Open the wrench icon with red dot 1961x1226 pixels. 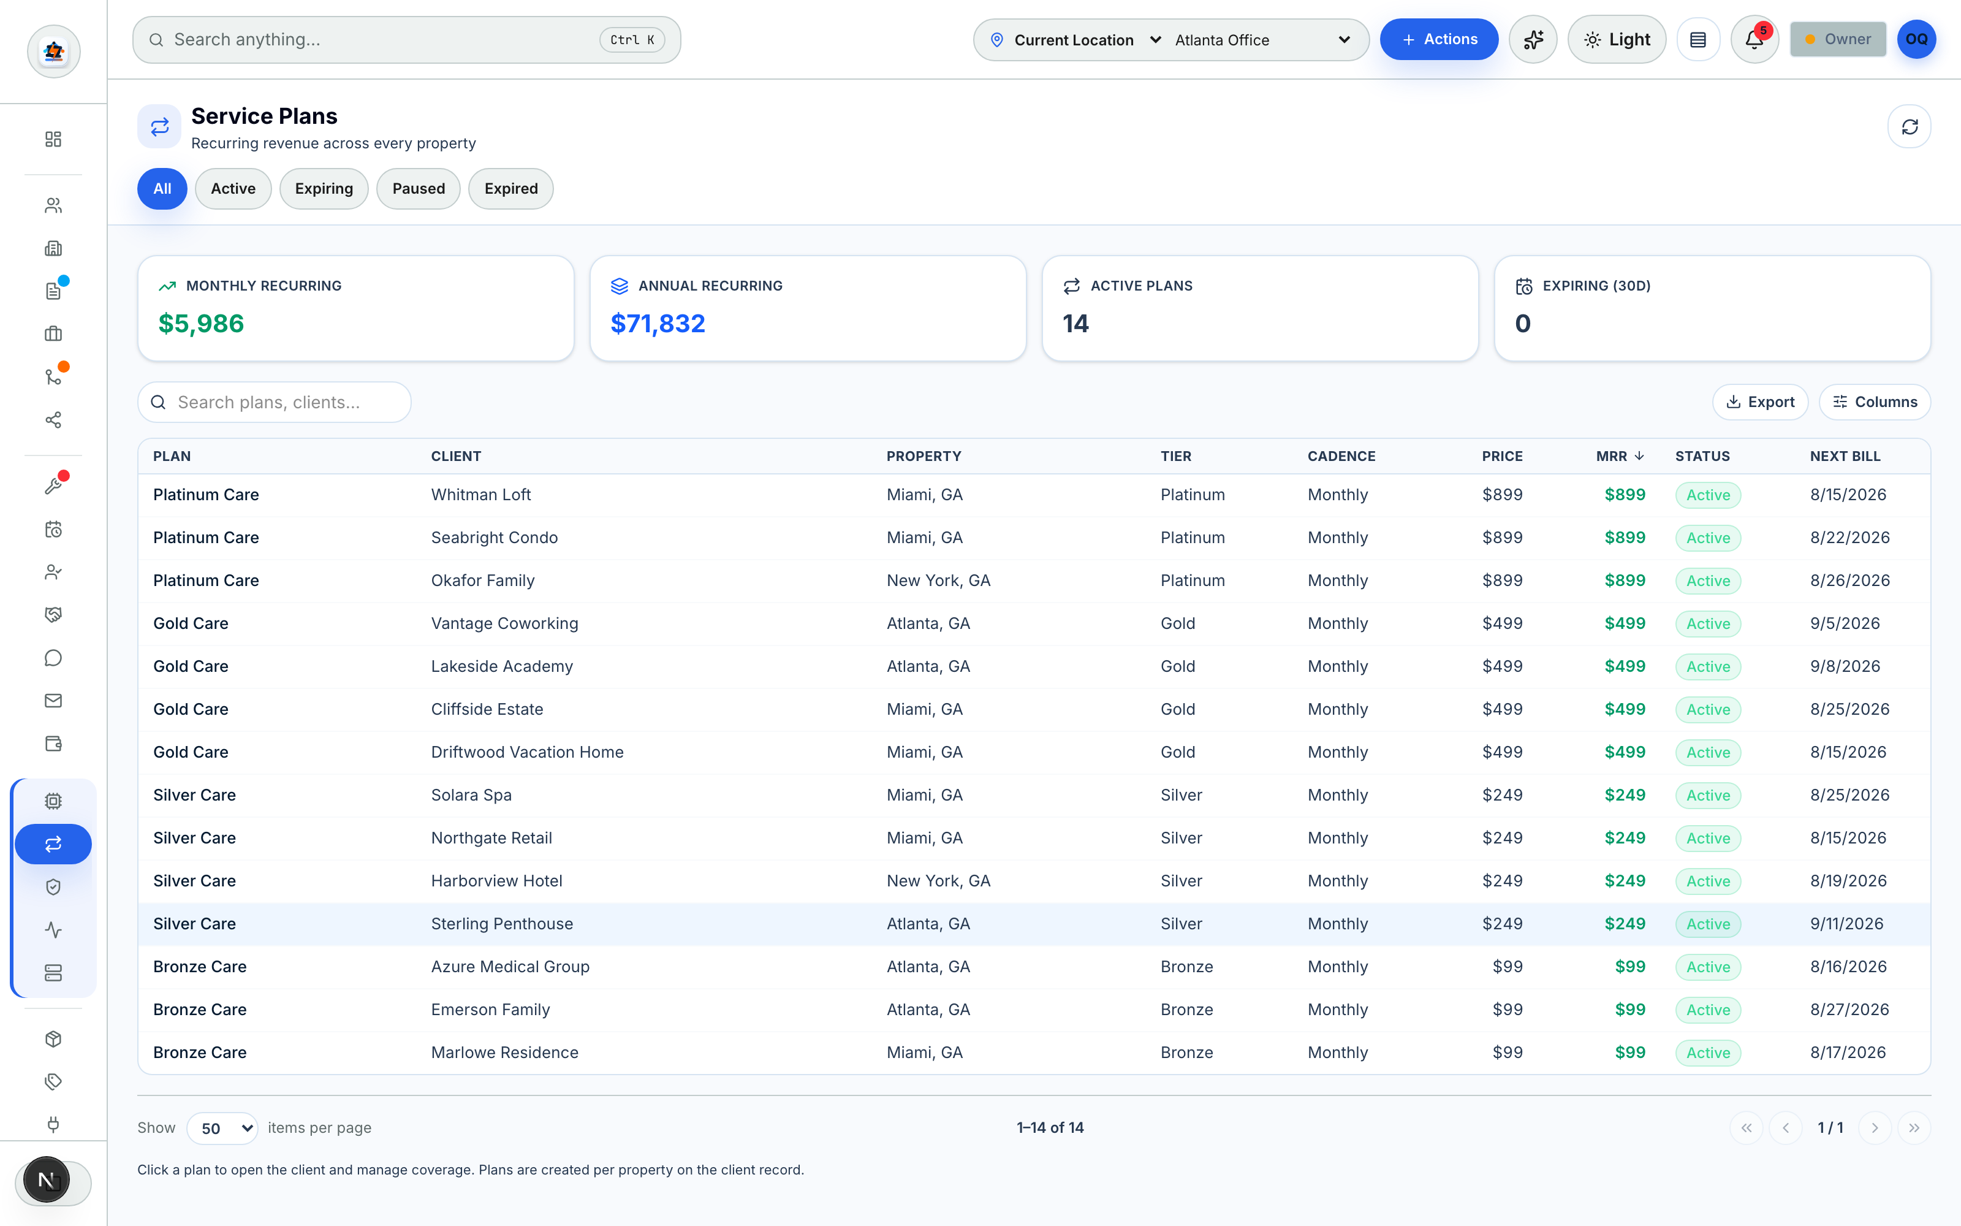click(53, 487)
